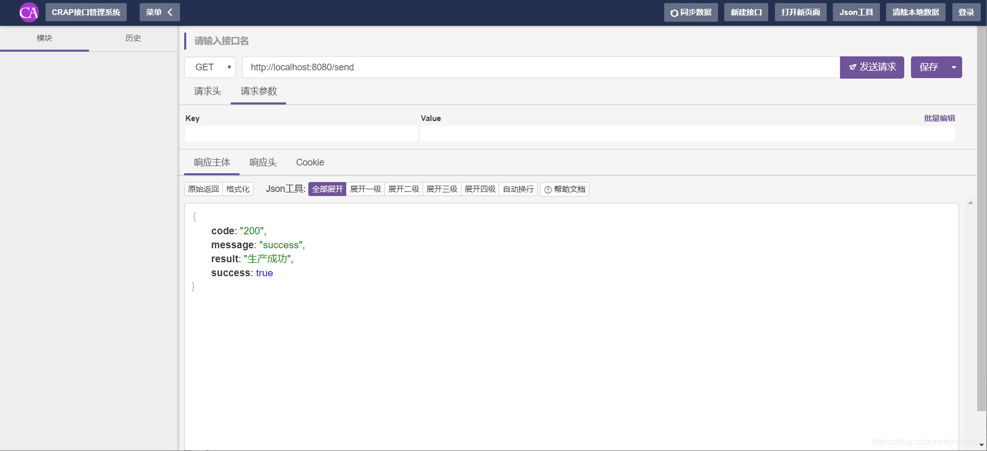This screenshot has height=451, width=987.
Task: Click 登录 button
Action: [x=966, y=12]
